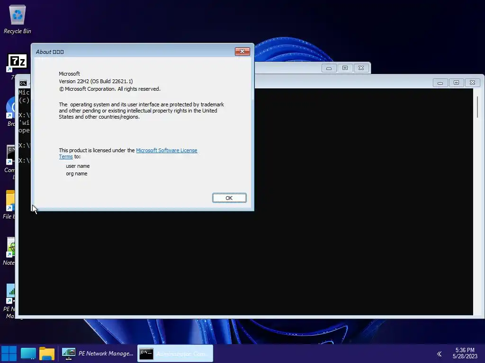Minimize the rear window behind the About dialog
Image resolution: width=485 pixels, height=363 pixels.
pos(329,68)
